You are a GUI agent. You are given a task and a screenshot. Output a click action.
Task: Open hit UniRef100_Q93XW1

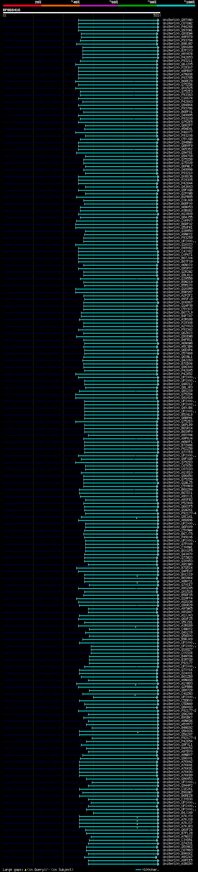click(177, 30)
